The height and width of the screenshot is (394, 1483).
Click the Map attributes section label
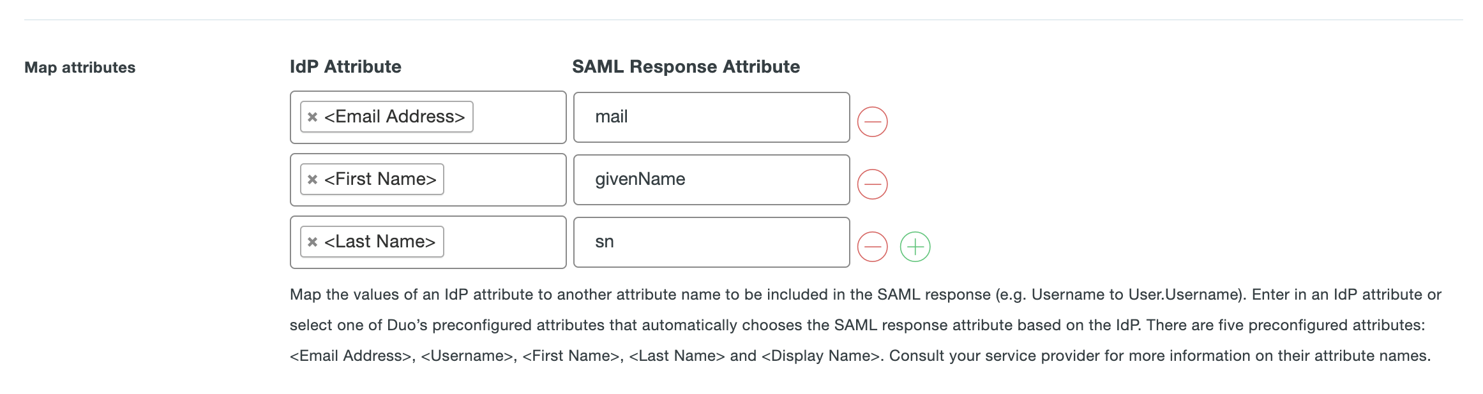80,68
